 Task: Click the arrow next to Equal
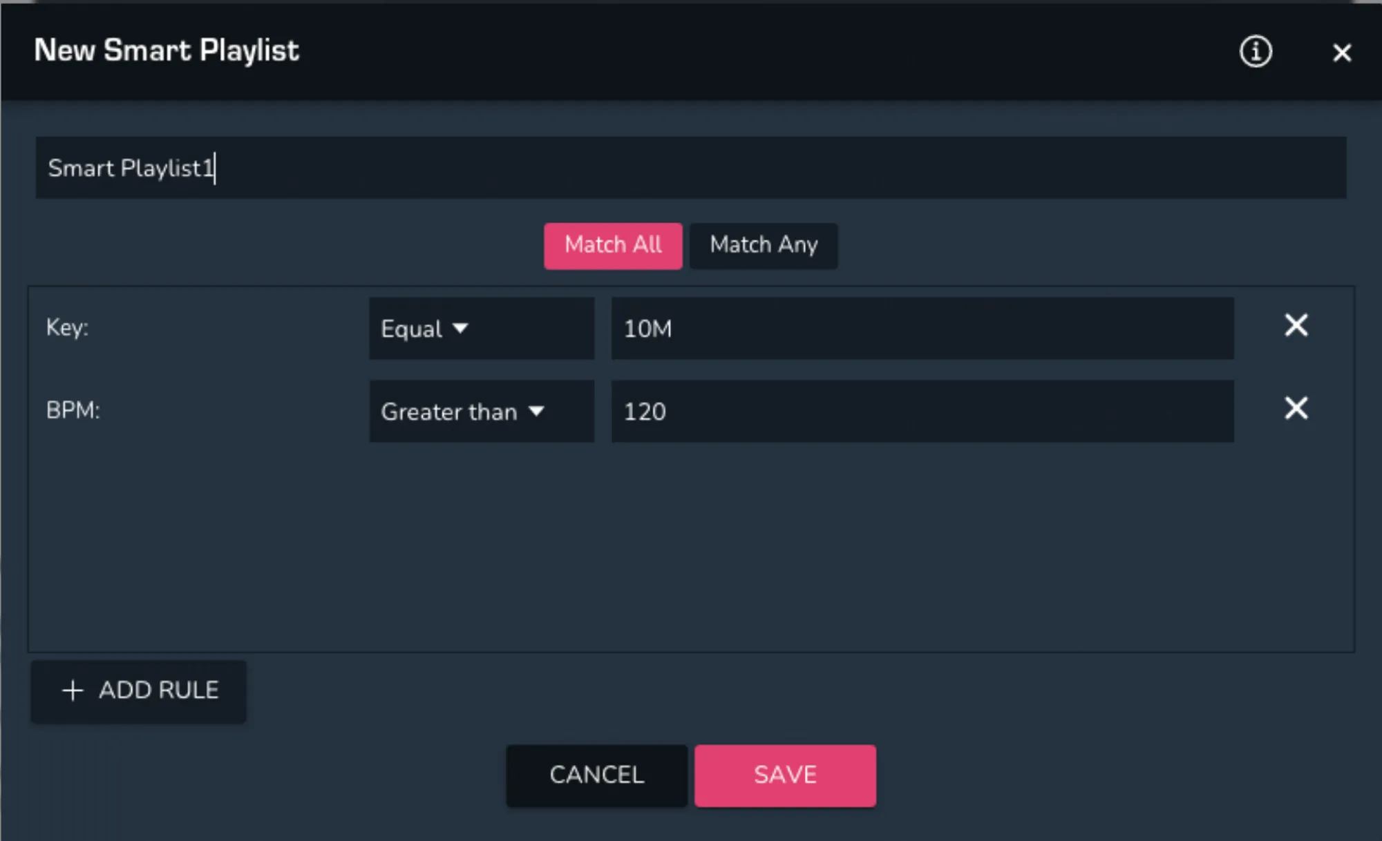[x=460, y=329]
